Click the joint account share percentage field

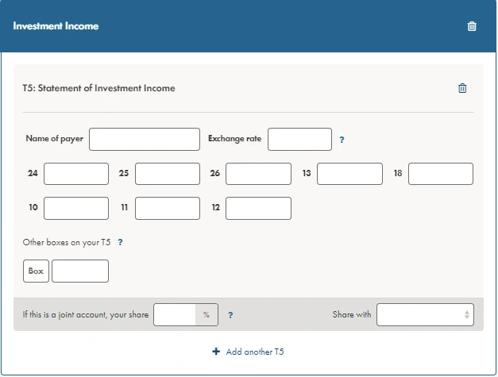[175, 314]
